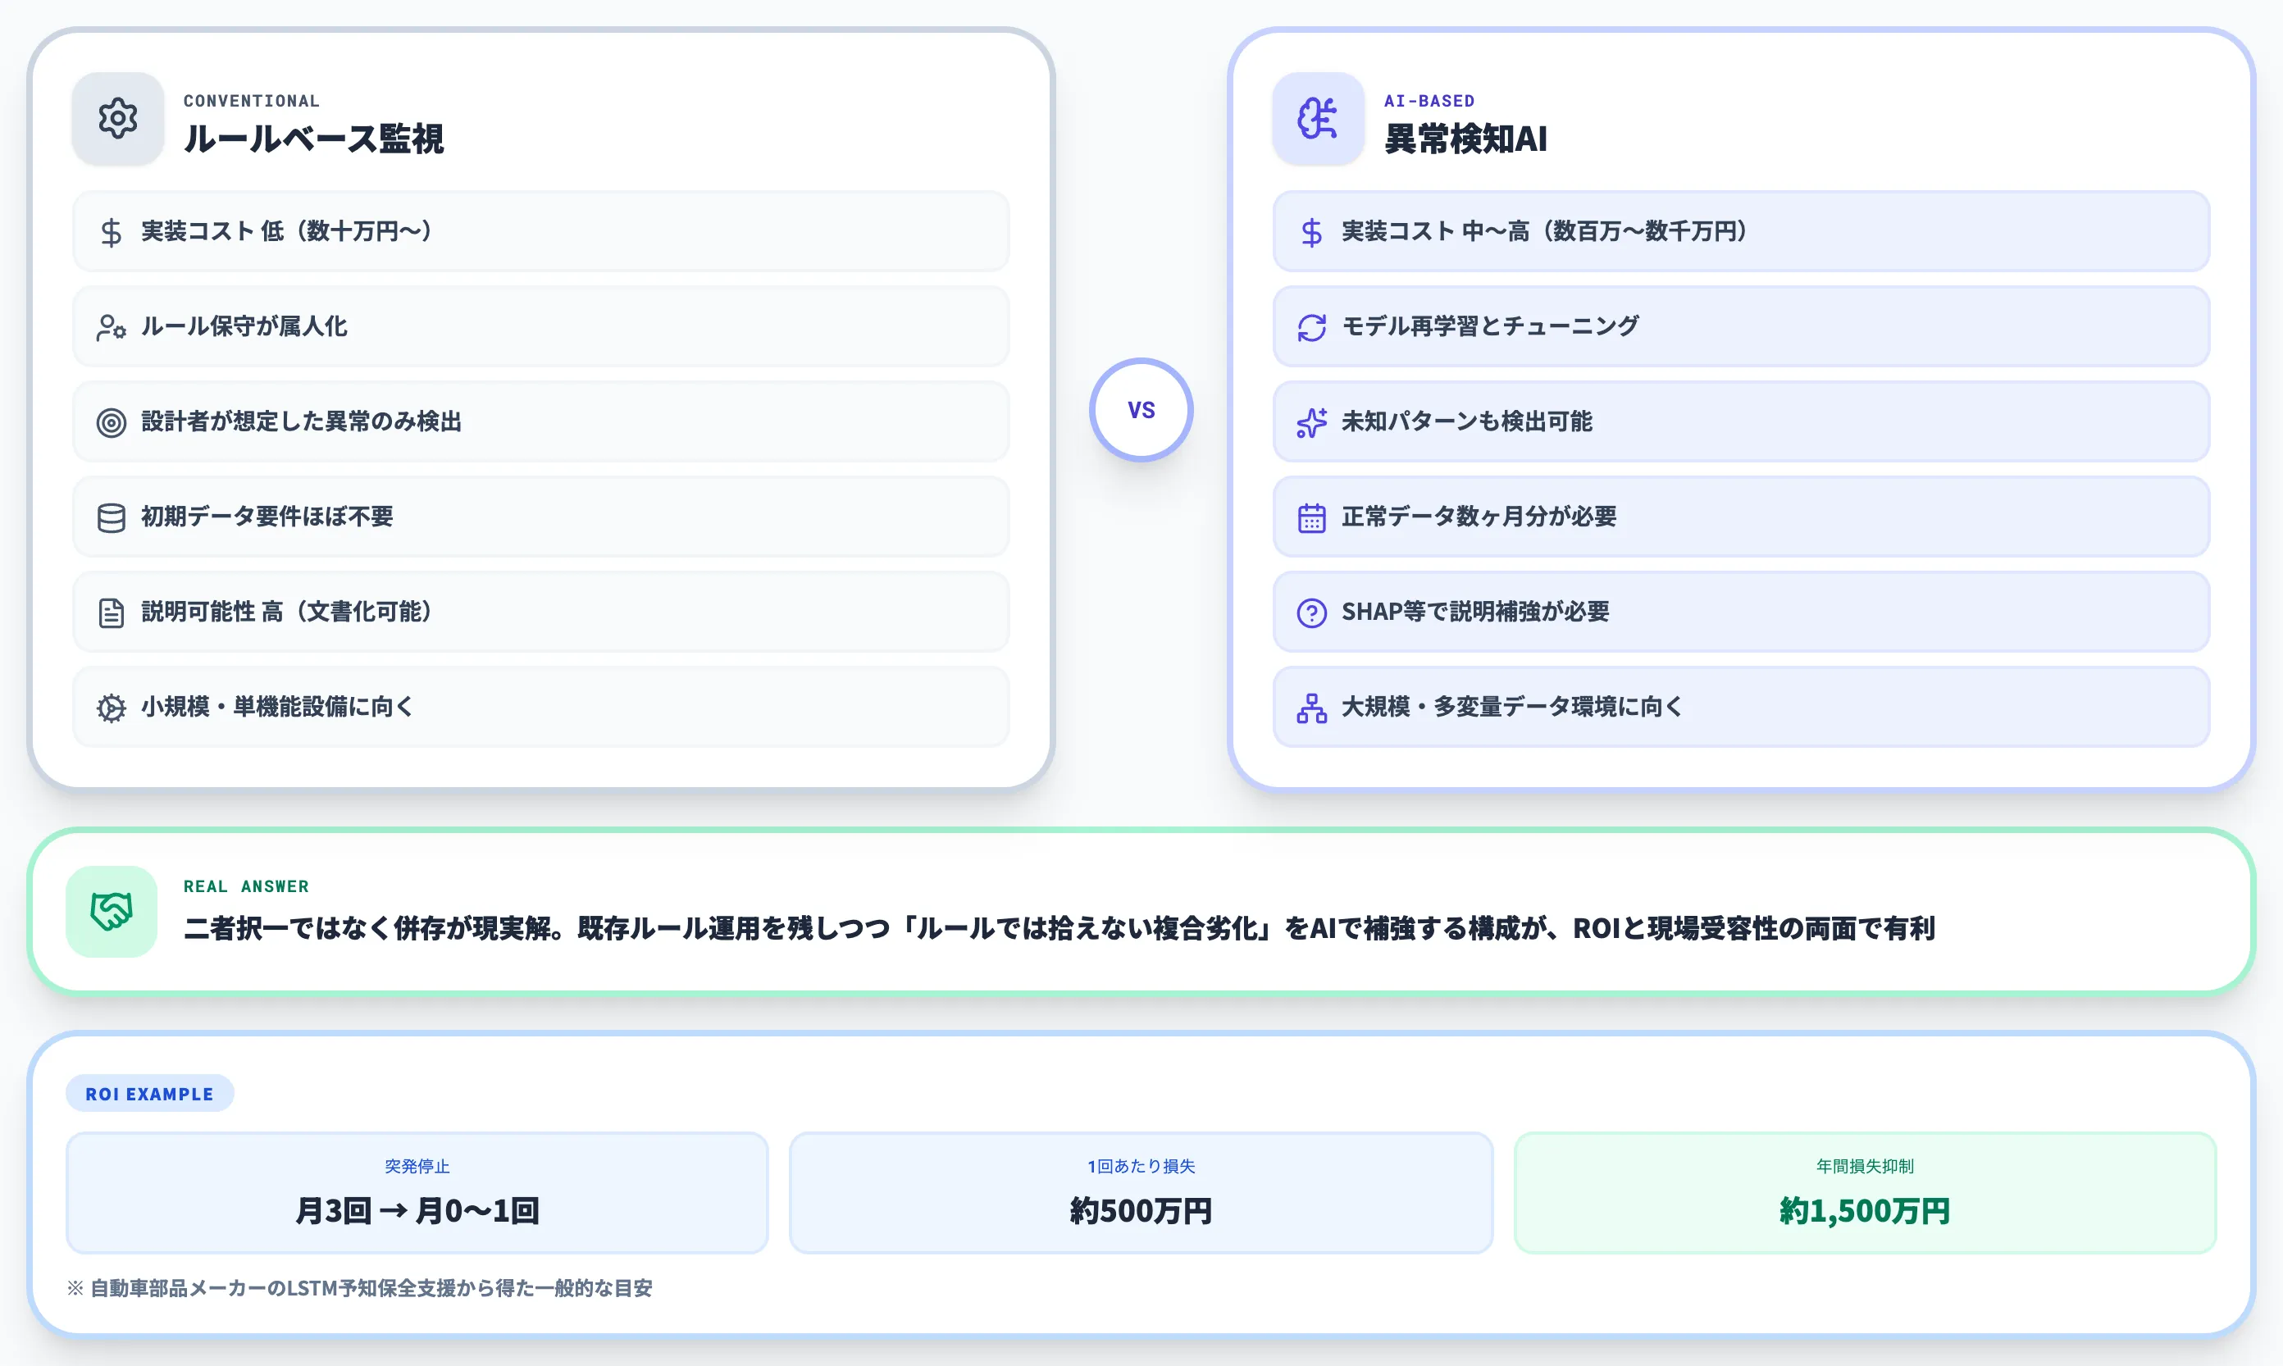Select the dollar icon on 実装コスト 低 row
The height and width of the screenshot is (1366, 2283).
112,232
